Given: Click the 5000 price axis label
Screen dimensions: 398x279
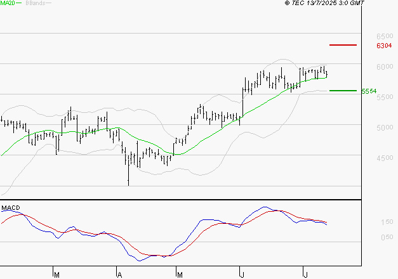Looking at the screenshot, I should pos(384,127).
